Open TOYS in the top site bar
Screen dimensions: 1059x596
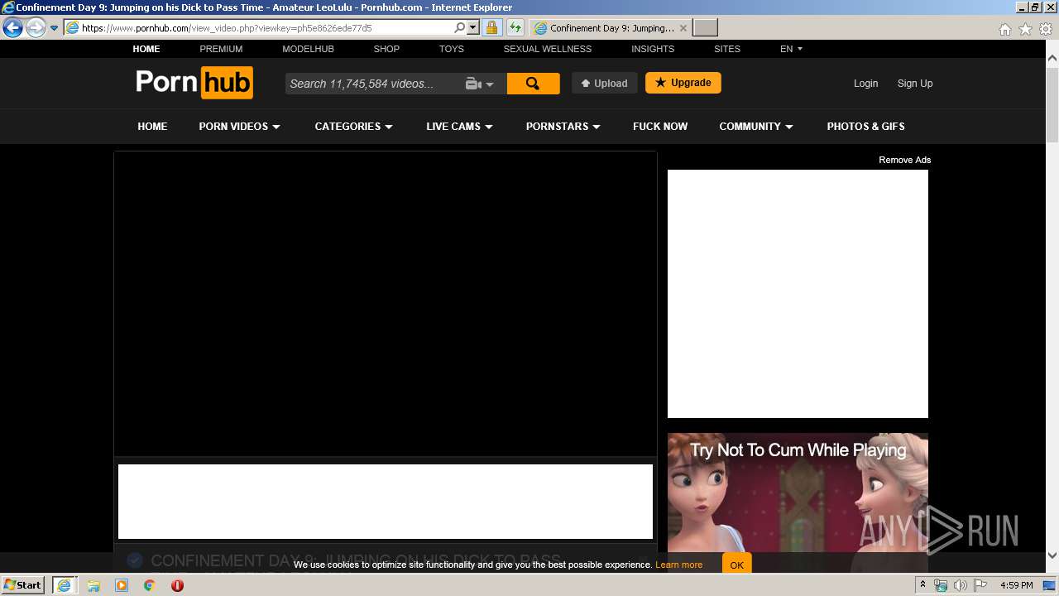(x=452, y=49)
